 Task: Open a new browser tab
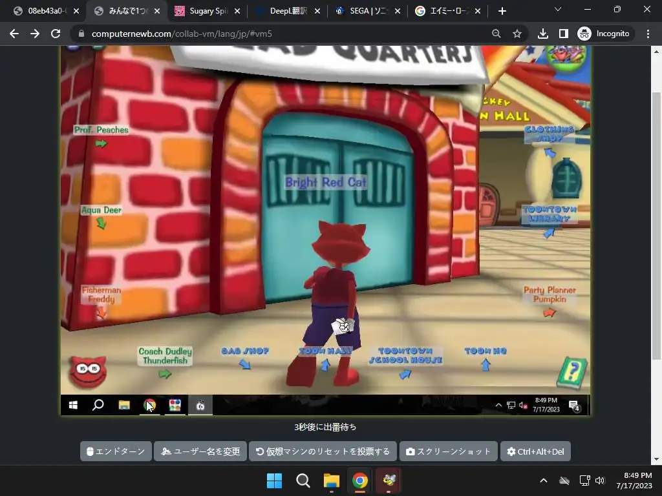[502, 11]
